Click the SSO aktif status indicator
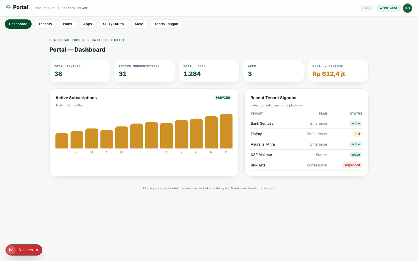Screen dimensions: 418x261 point(388,8)
